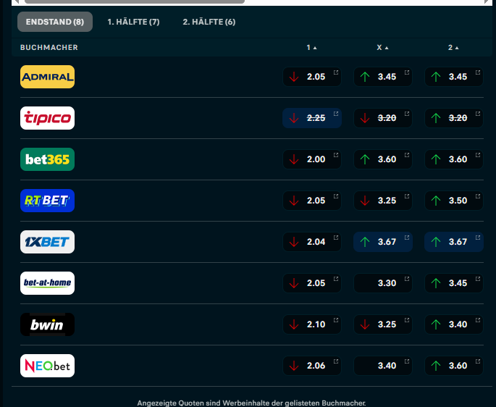Open the bwin bookmaker logo

point(47,324)
